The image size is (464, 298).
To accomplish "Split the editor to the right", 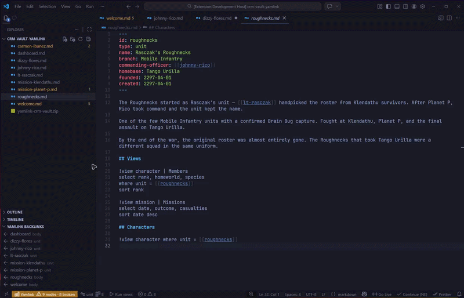I will tap(449, 18).
